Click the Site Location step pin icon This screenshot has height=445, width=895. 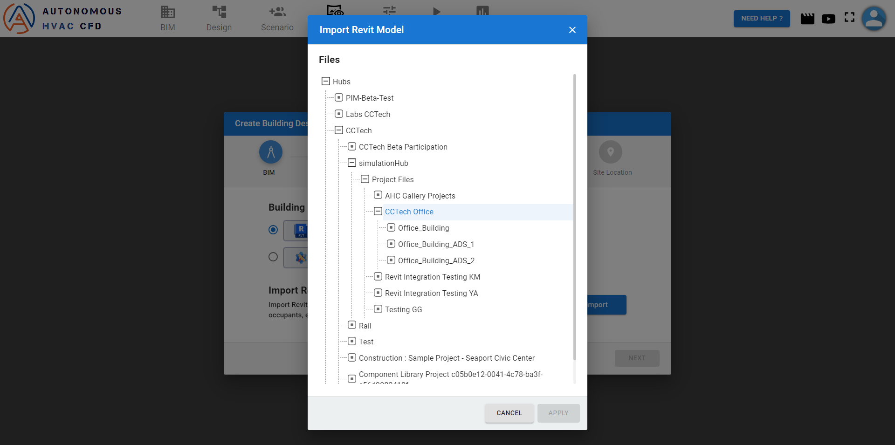(611, 152)
